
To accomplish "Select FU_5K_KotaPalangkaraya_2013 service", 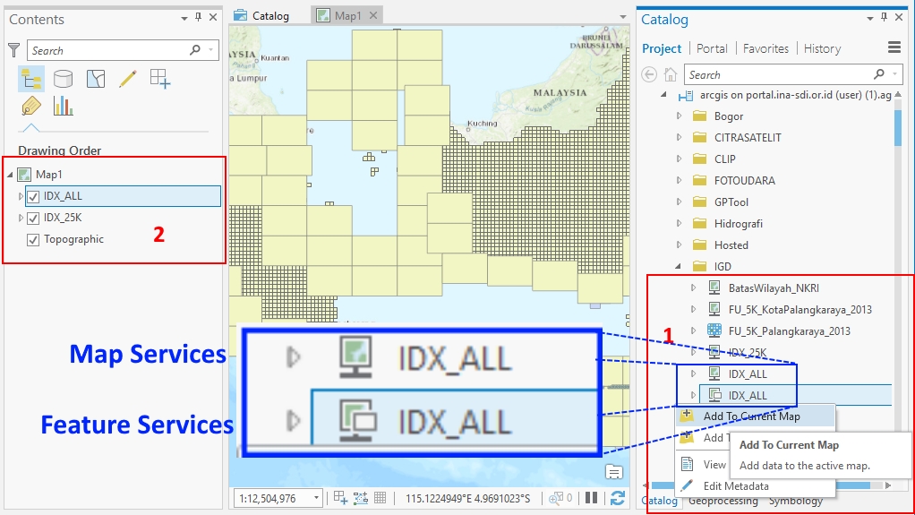I will click(x=800, y=310).
